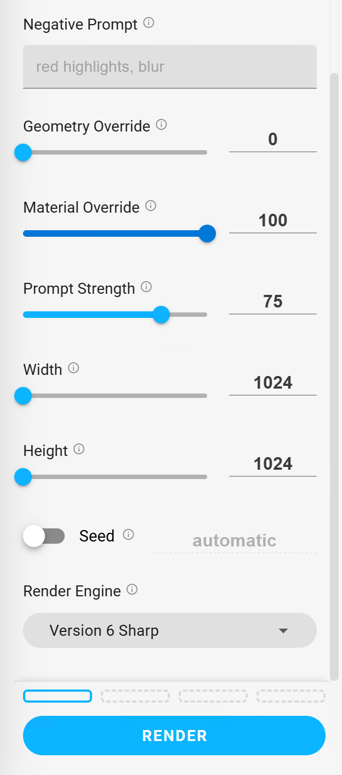This screenshot has width=342, height=775.
Task: Open the Render Engine dropdown
Action: tap(170, 630)
